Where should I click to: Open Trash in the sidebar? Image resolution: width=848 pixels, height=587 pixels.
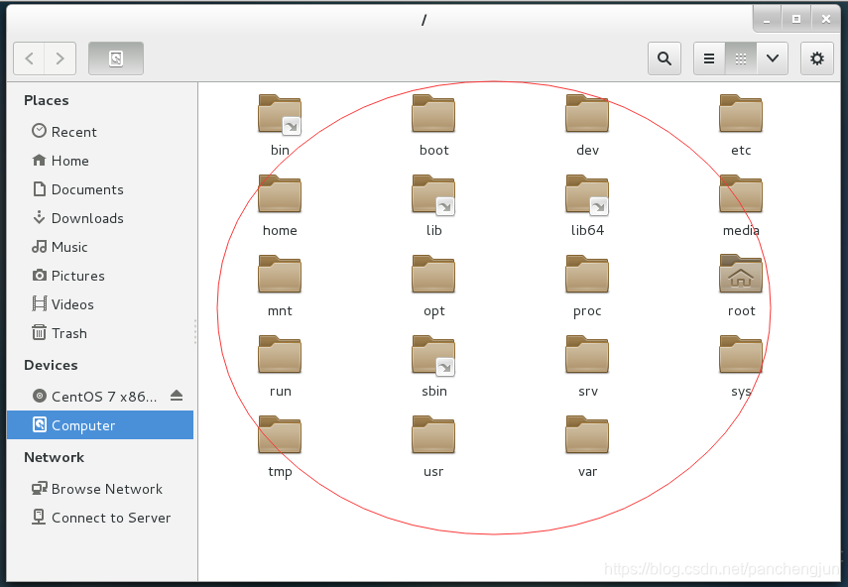[100, 333]
